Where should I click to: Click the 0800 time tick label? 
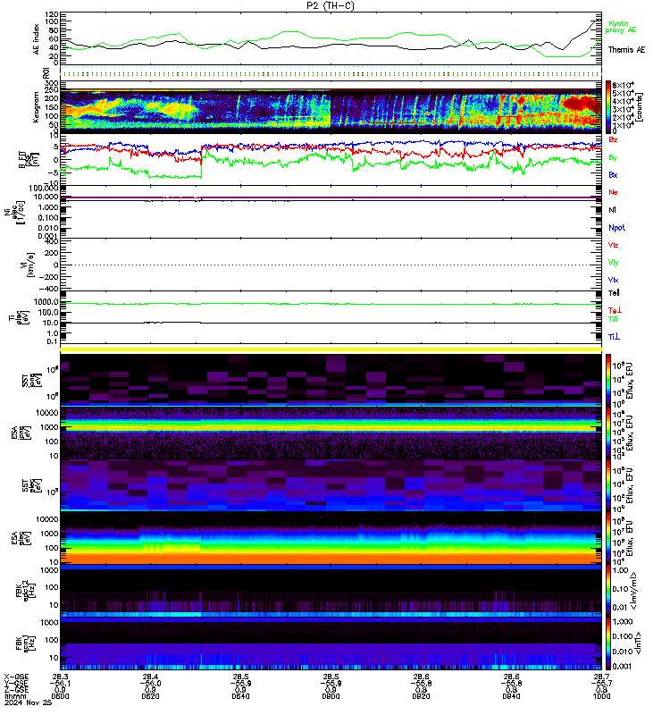(60, 696)
